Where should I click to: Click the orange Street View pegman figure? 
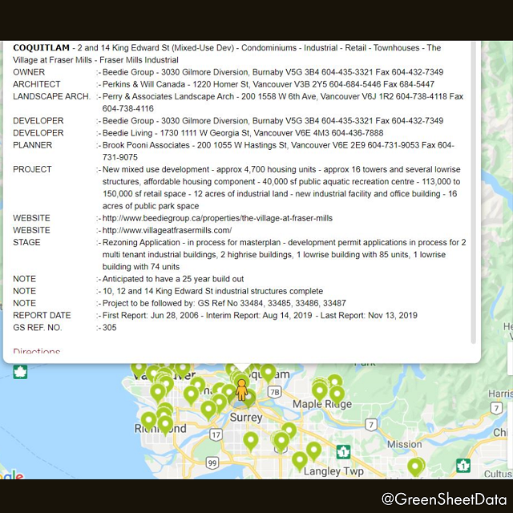pyautogui.click(x=241, y=390)
